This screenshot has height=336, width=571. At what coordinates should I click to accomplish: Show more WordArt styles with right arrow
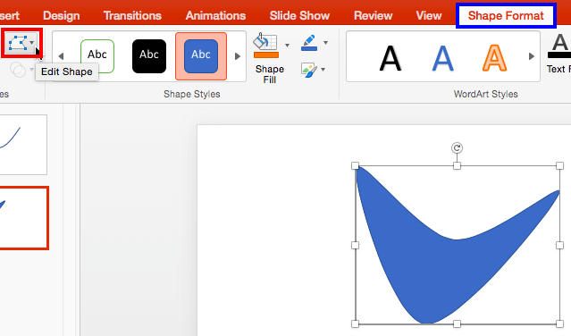(532, 56)
